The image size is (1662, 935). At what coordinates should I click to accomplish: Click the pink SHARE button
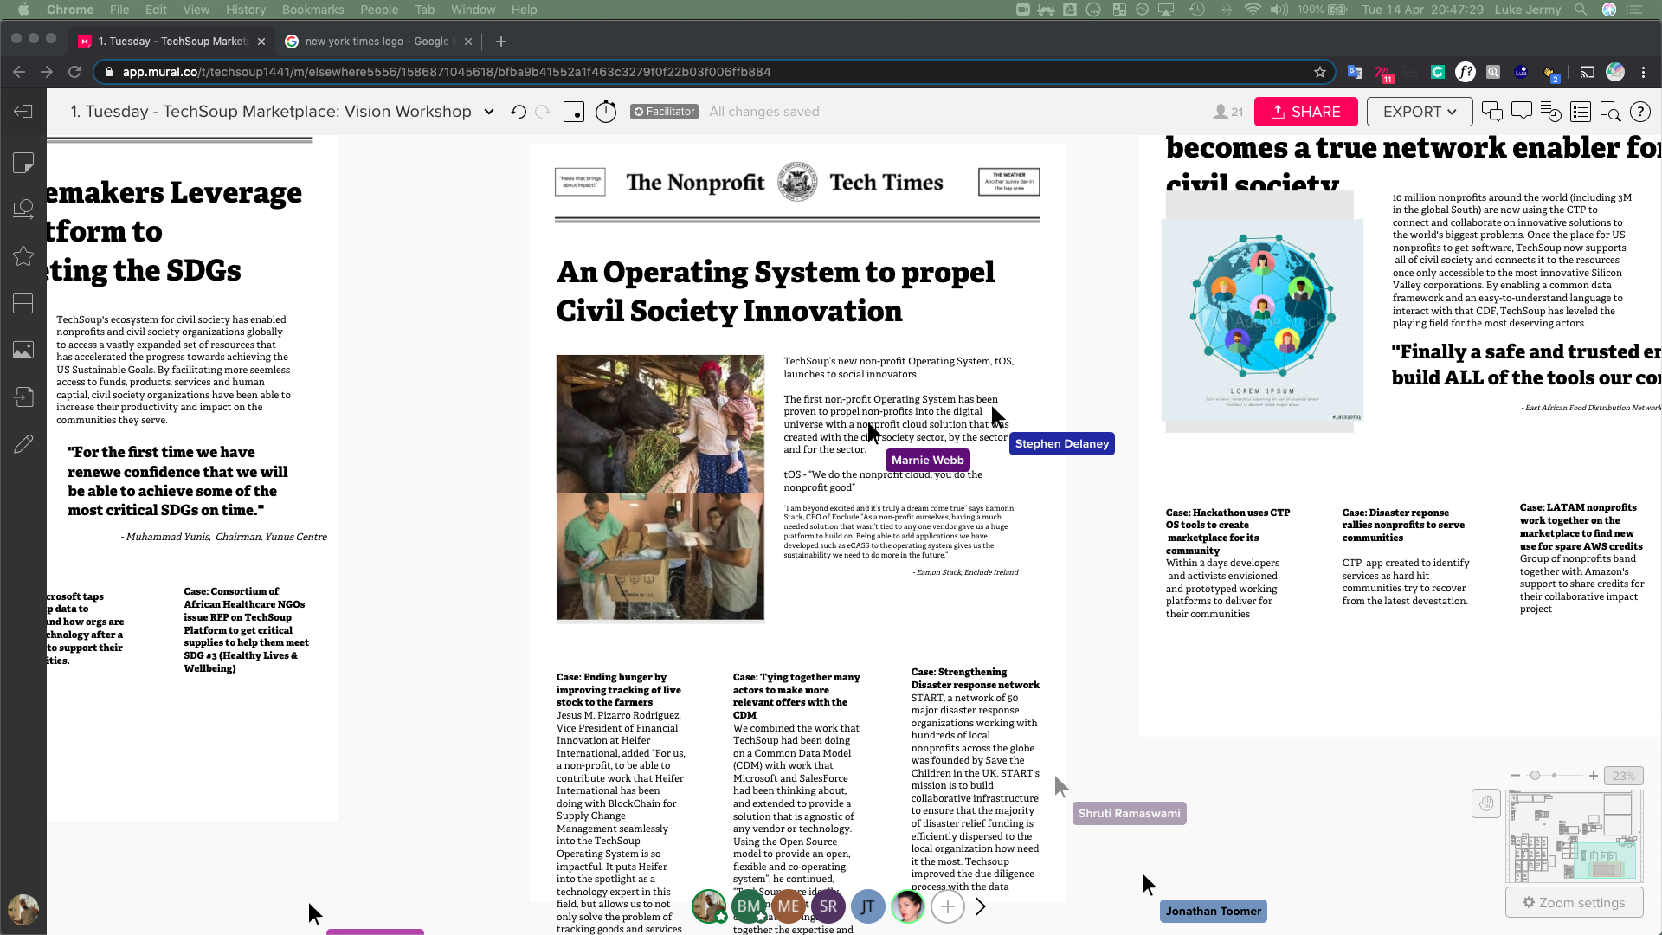pyautogui.click(x=1305, y=112)
